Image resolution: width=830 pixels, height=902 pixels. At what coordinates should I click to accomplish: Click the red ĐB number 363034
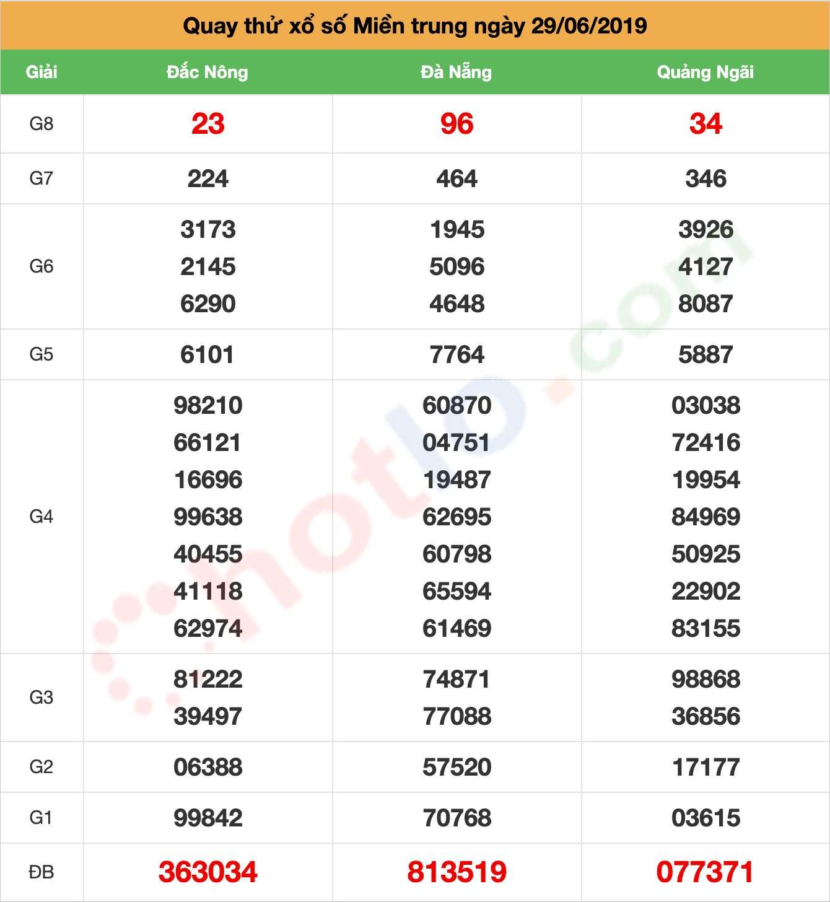coord(208,872)
